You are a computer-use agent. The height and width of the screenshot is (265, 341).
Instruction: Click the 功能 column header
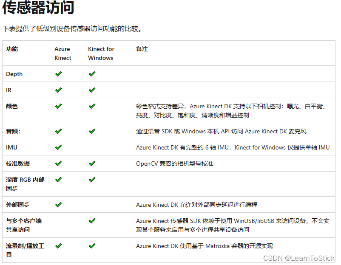point(12,49)
